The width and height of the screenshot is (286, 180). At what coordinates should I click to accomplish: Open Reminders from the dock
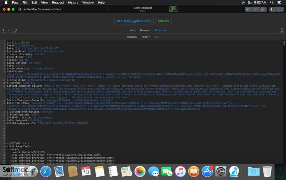[x=113, y=171]
